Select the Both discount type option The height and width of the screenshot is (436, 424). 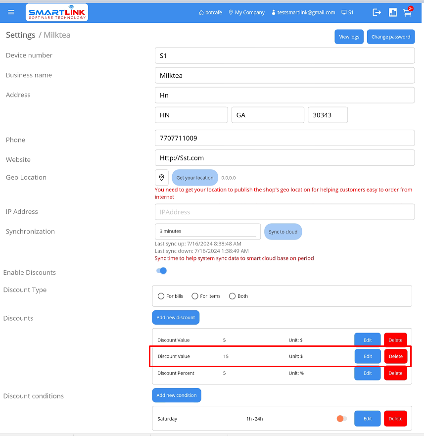tap(232, 296)
